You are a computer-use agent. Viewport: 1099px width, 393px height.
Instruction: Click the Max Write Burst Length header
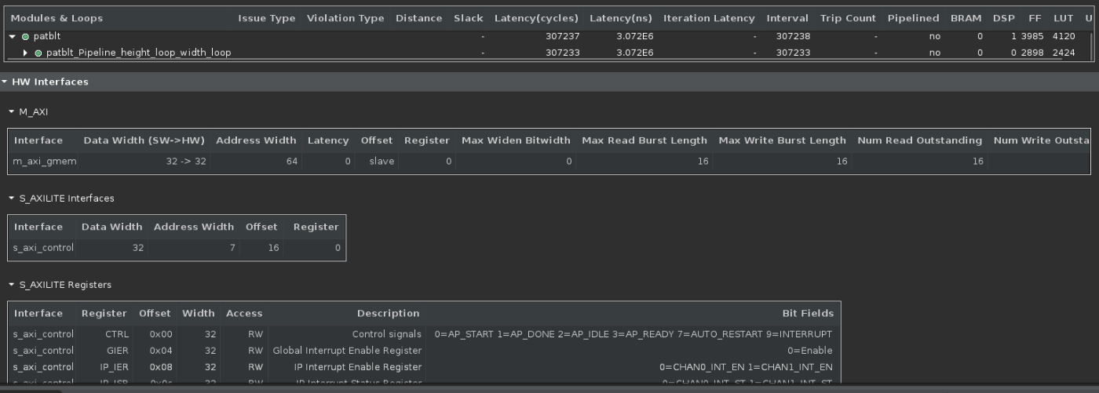coord(783,140)
